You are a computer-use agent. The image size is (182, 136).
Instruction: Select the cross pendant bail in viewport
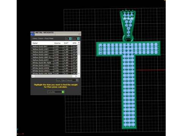point(128,23)
